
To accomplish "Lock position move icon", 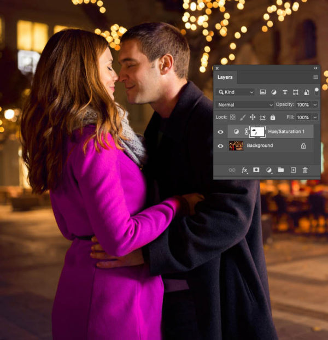I will 253,118.
